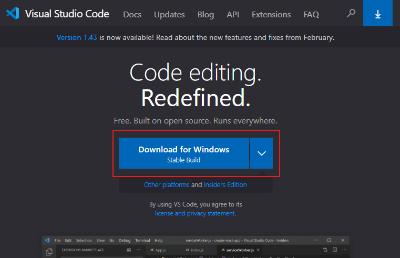Open the File menu in preview

tap(57, 241)
